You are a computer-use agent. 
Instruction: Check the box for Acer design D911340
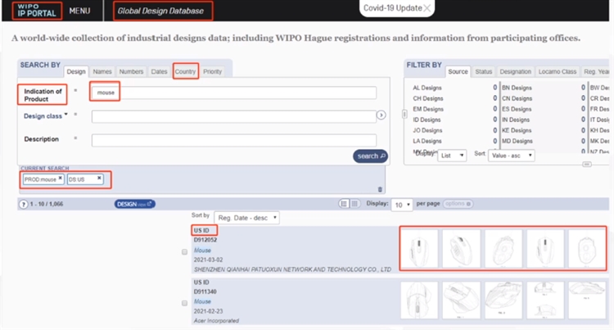pyautogui.click(x=184, y=303)
